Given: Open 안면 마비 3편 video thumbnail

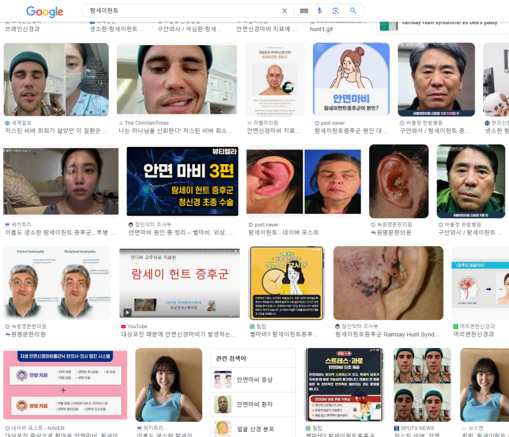Looking at the screenshot, I should coord(183,181).
